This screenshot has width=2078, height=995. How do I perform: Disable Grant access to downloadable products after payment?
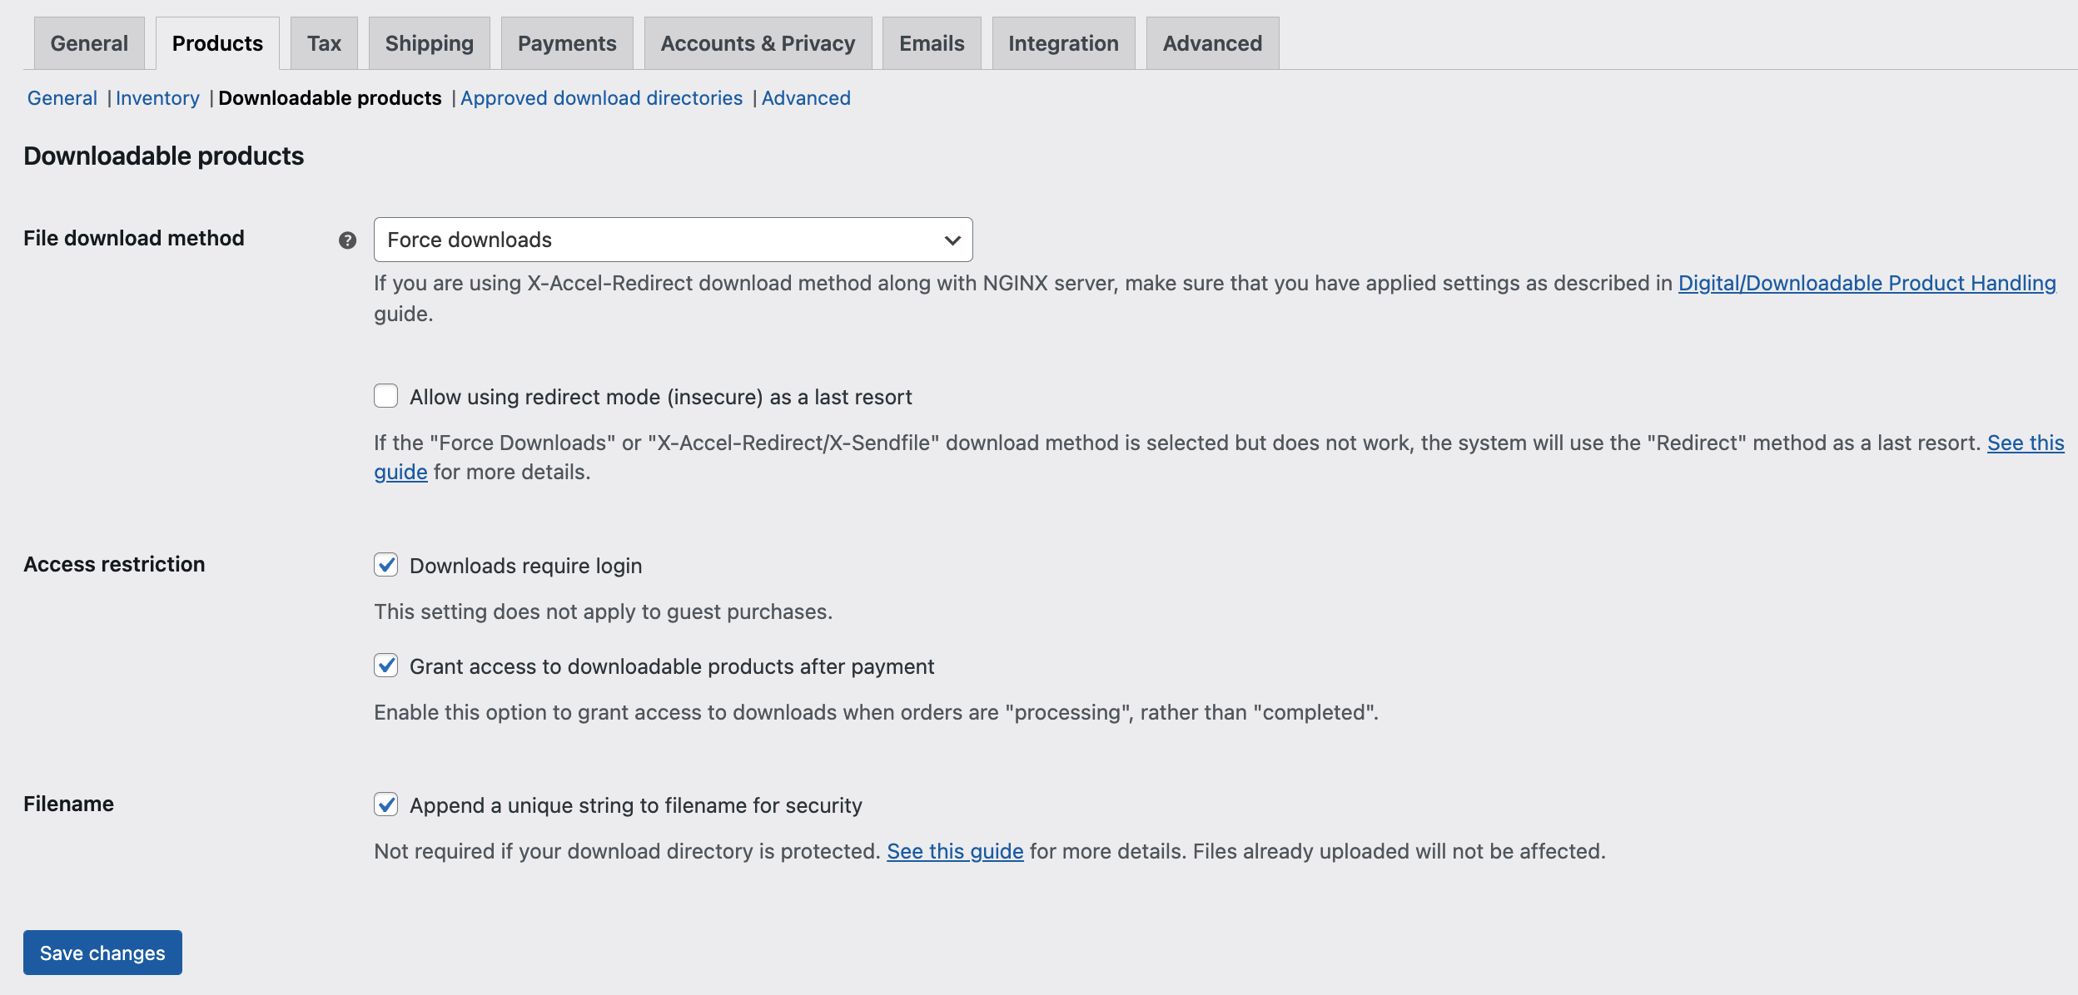tap(385, 666)
